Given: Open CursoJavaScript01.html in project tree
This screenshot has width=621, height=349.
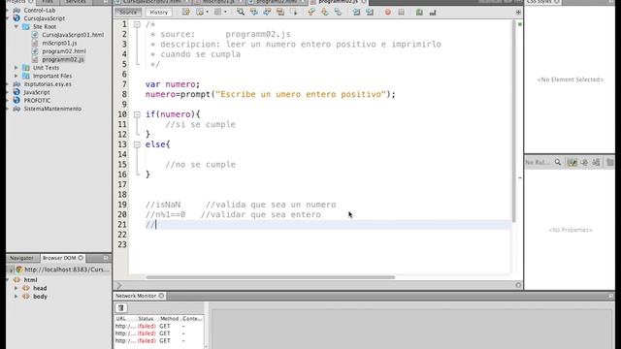Looking at the screenshot, I should 73,35.
